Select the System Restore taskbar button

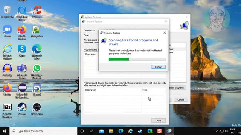[x=169, y=131]
